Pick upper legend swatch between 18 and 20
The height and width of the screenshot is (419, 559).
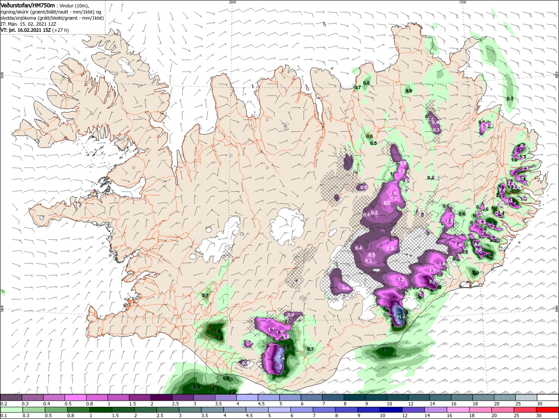[483, 398]
